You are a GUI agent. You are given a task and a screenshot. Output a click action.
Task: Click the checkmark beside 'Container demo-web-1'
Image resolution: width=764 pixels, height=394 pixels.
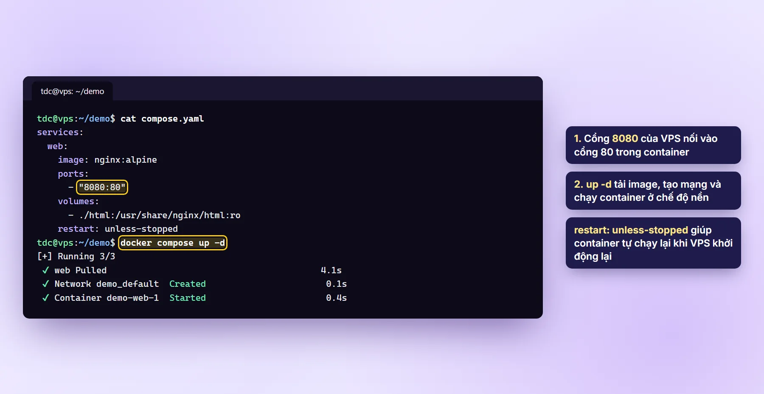point(45,298)
